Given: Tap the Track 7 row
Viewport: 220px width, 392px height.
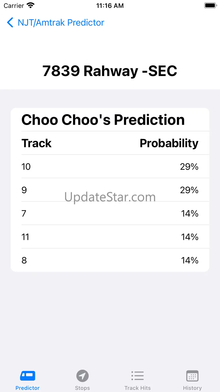Looking at the screenshot, I should point(110,213).
